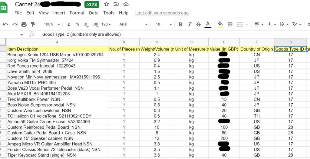Open the fill color picker

[x=220, y=24]
